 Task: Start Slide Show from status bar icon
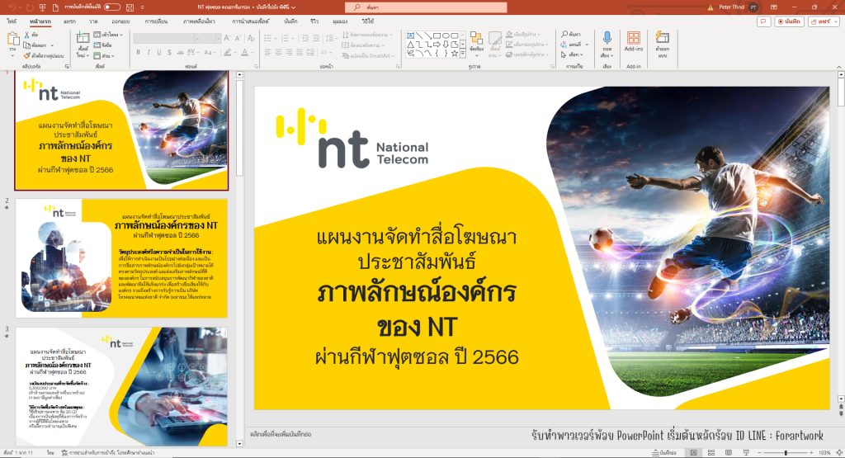746,452
